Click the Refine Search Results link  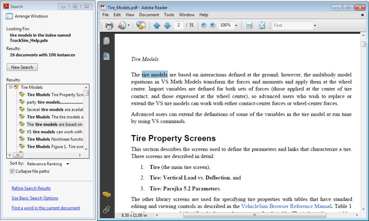tap(31, 188)
